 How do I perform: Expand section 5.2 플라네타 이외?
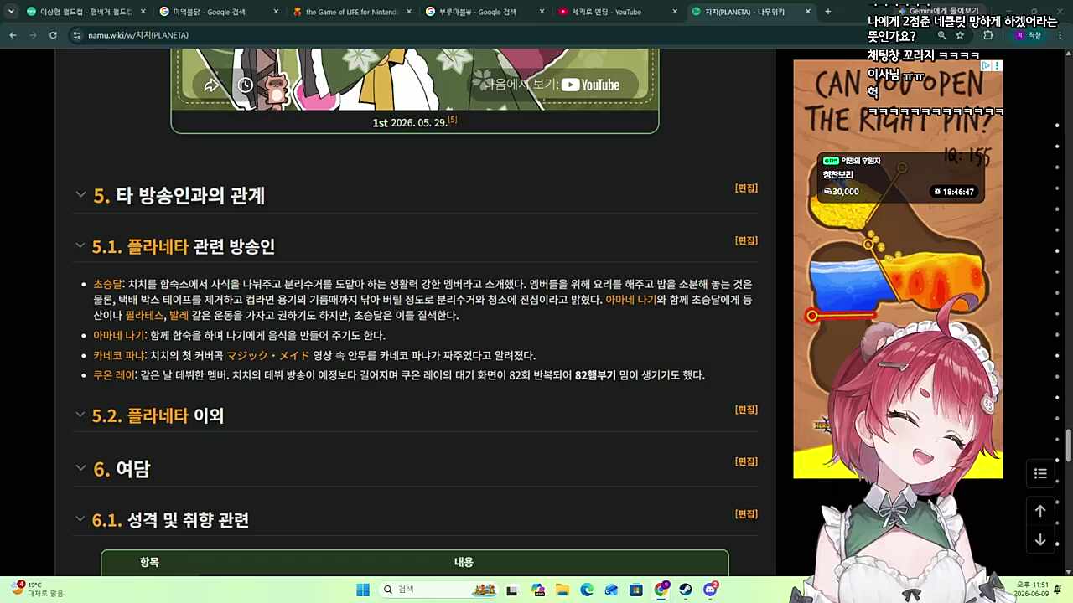[80, 415]
